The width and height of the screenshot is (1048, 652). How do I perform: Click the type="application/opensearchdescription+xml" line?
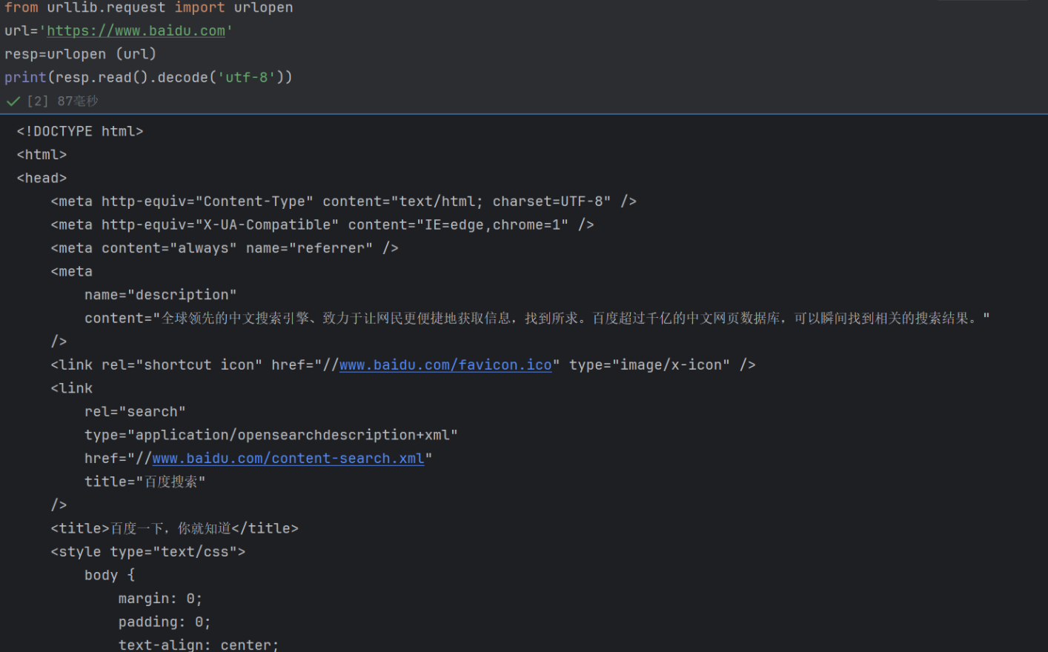pos(271,434)
